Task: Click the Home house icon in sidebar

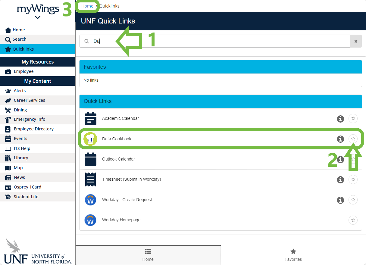Action: pos(8,30)
